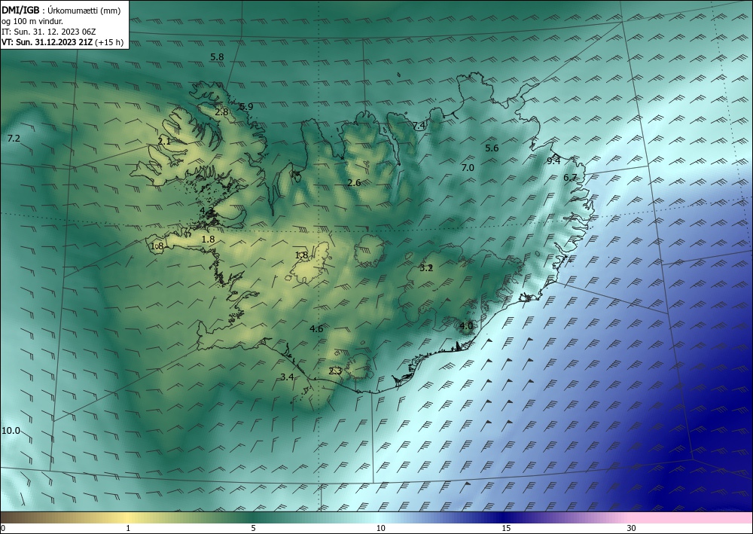Select the valid time 'VT: Sun. 31.12.2023 21Z (+15 h)'

tap(62, 42)
